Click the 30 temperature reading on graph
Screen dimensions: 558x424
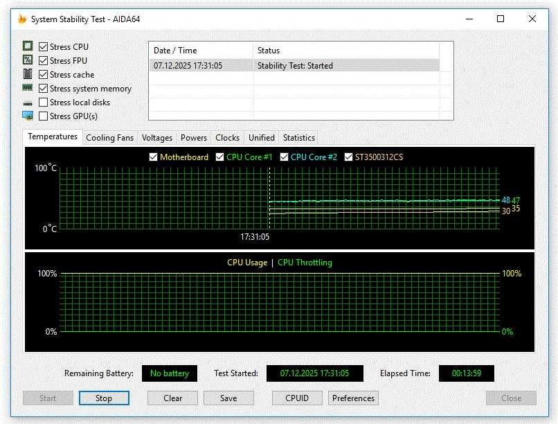(505, 211)
